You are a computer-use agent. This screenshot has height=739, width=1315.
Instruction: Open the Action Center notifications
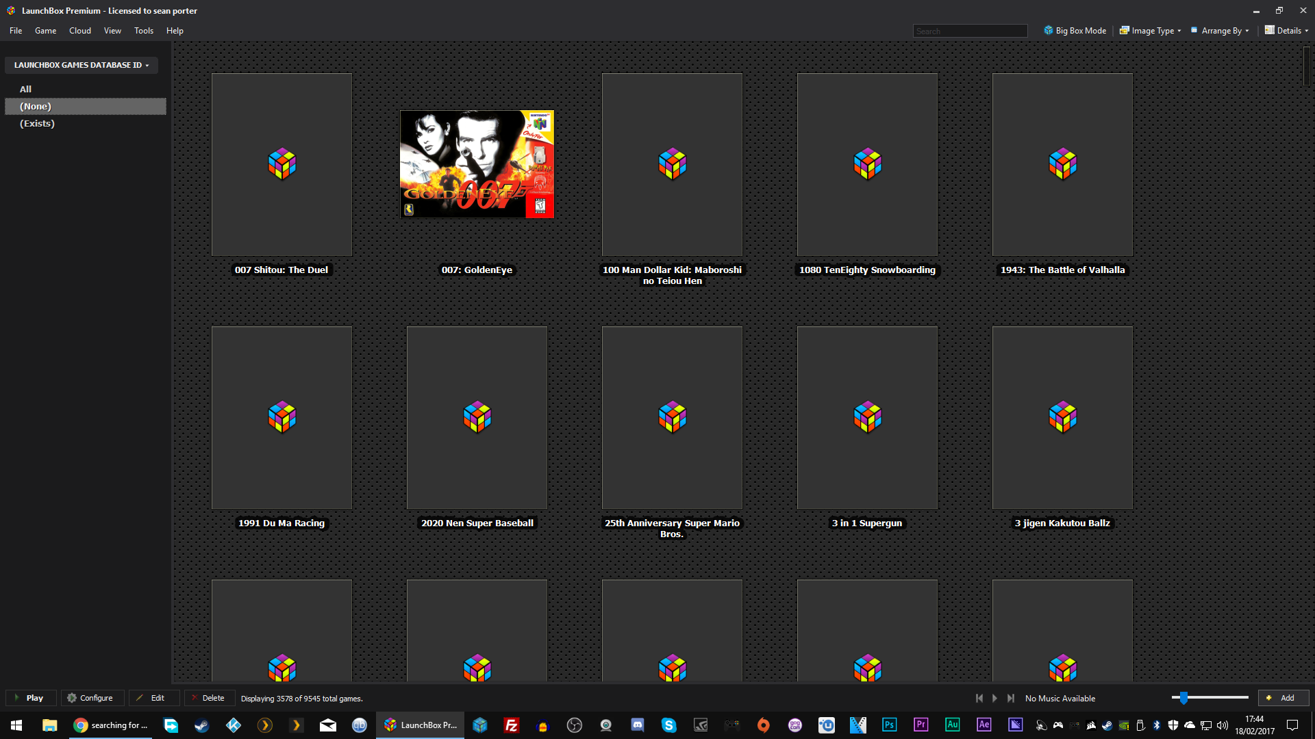tap(1292, 725)
